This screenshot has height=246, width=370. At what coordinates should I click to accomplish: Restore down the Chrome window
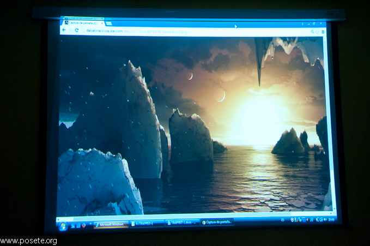tap(314, 24)
